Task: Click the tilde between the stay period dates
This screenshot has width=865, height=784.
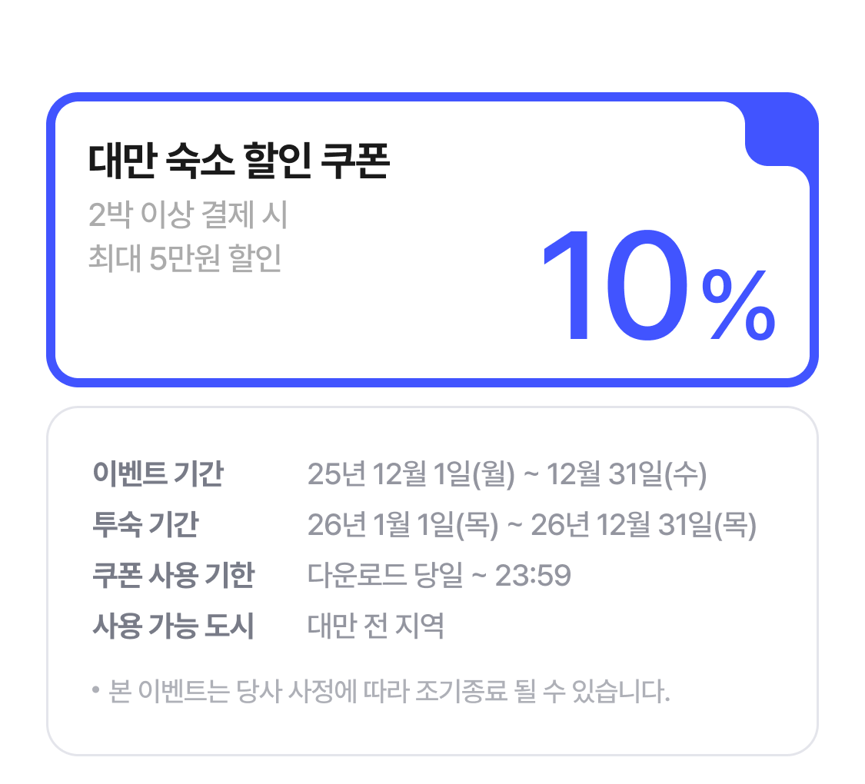Action: point(515,526)
